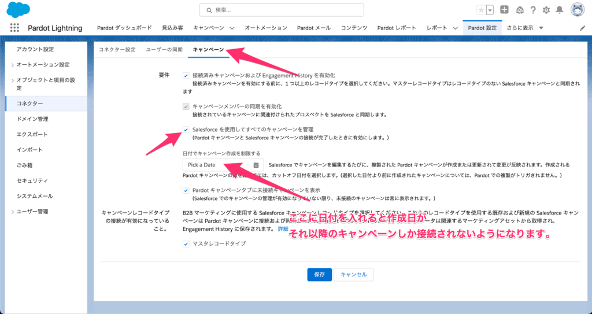Click the favorites star icon

(481, 10)
